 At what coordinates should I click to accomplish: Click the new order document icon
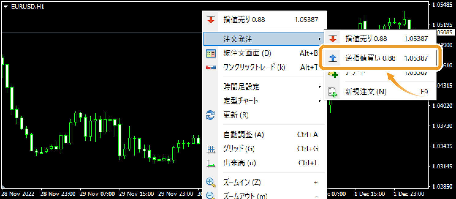(x=332, y=92)
